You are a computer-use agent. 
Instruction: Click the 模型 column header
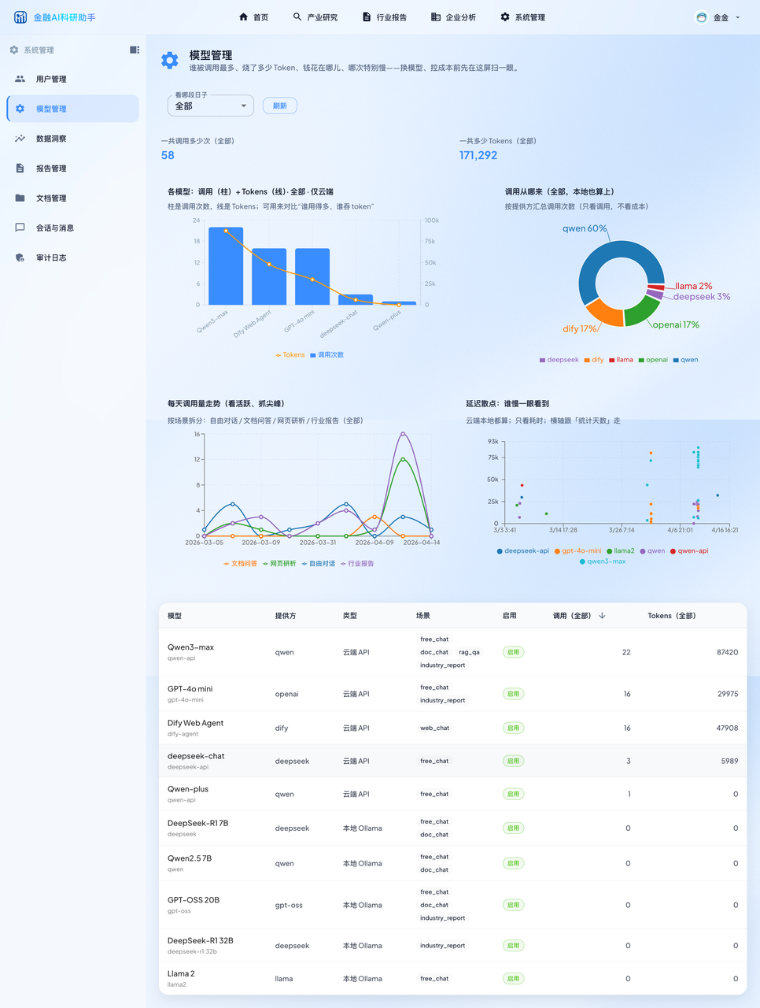click(175, 616)
